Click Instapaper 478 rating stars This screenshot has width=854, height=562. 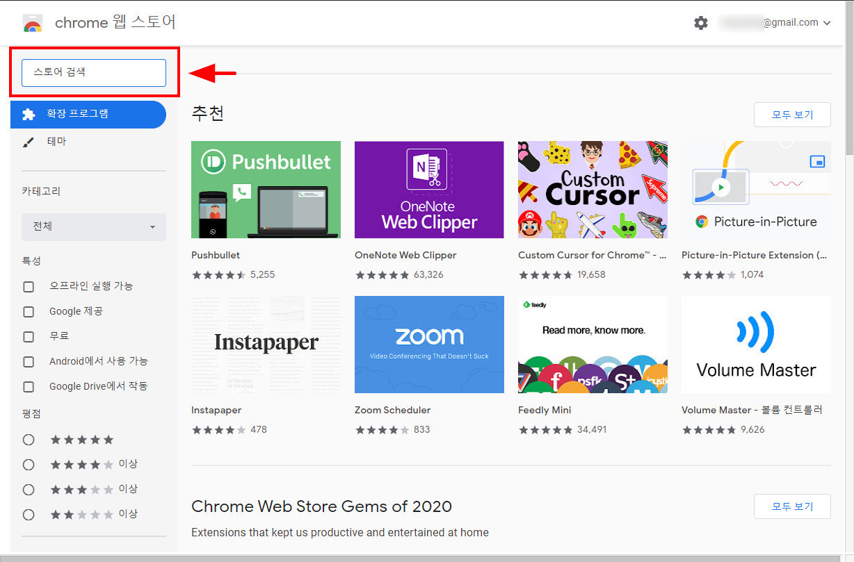pyautogui.click(x=219, y=429)
